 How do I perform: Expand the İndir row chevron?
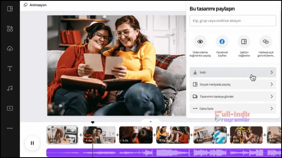point(271,73)
